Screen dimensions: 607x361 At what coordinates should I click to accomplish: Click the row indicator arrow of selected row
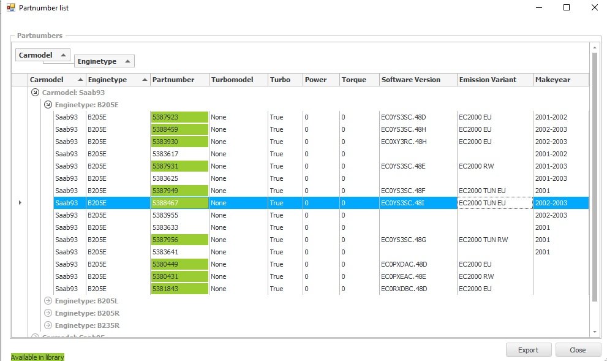pyautogui.click(x=20, y=203)
